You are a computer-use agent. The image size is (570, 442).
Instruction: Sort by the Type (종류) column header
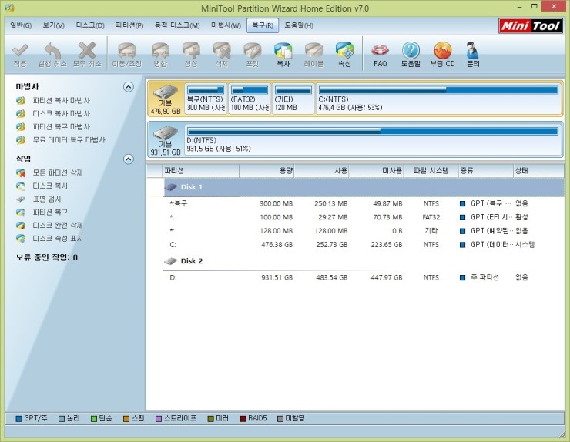click(x=486, y=170)
